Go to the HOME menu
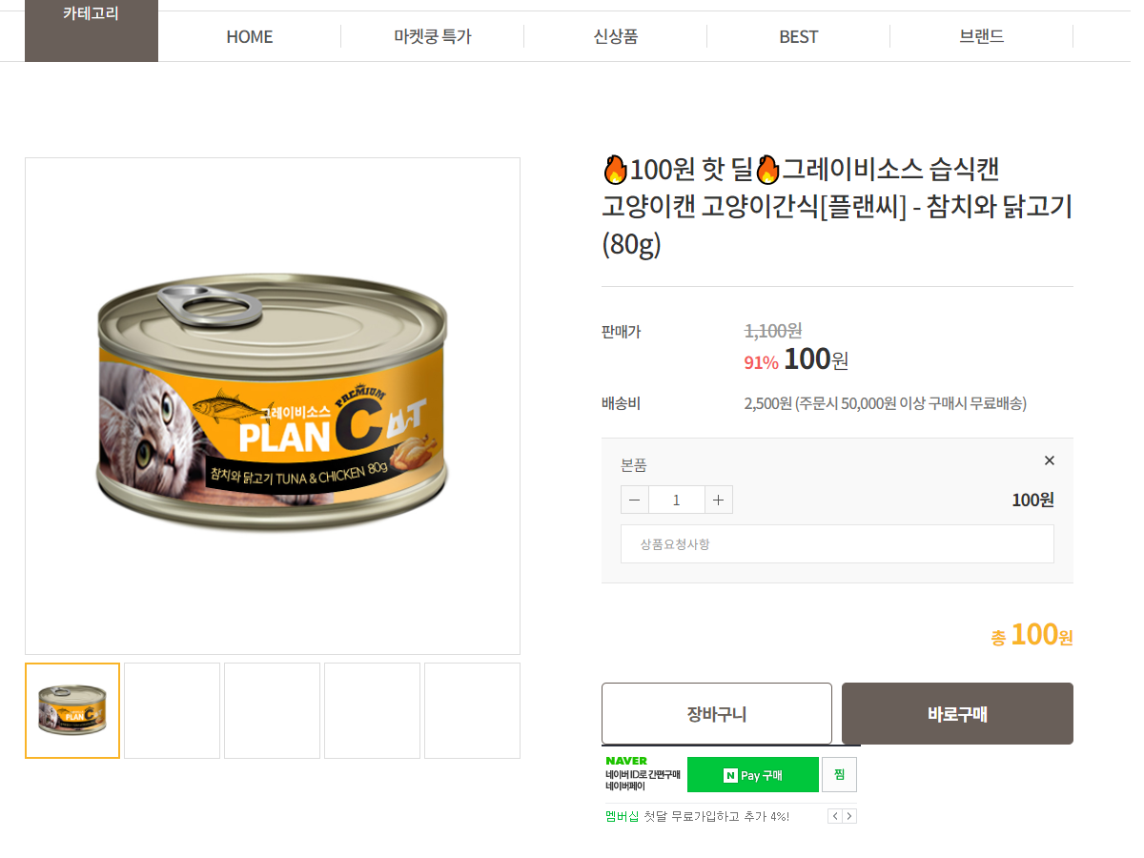The height and width of the screenshot is (858, 1144). tap(250, 36)
